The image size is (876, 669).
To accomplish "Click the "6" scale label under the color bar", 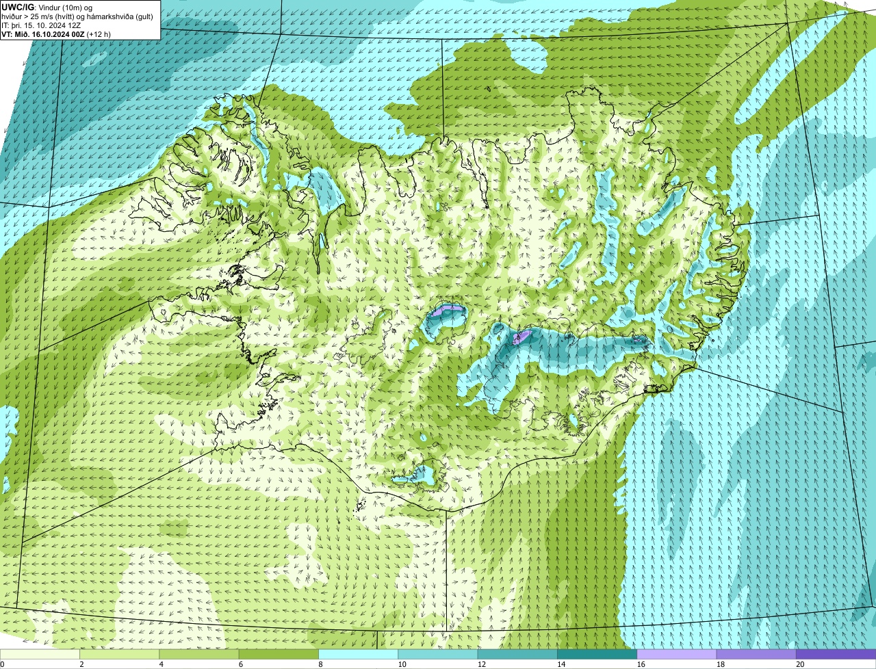I will pos(241,664).
